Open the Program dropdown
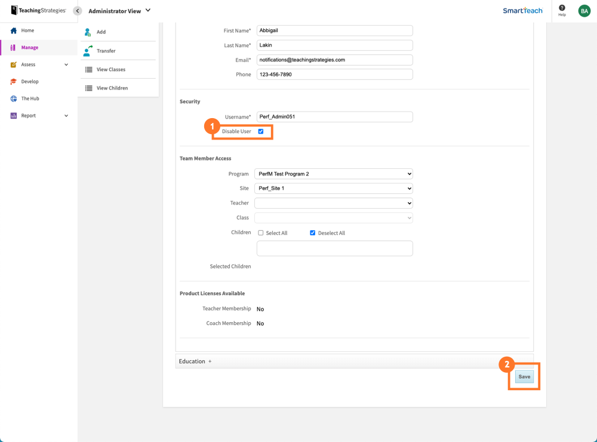597x442 pixels. tap(333, 174)
